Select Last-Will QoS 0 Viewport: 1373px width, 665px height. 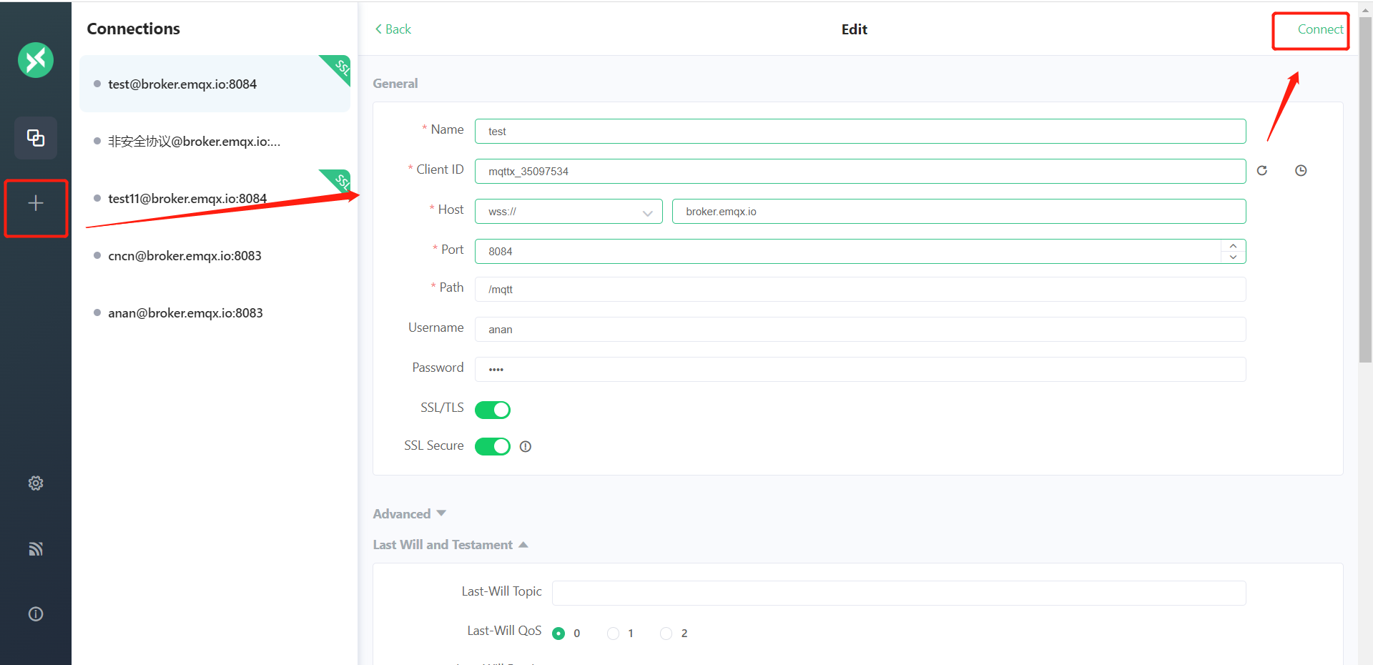[558, 634]
